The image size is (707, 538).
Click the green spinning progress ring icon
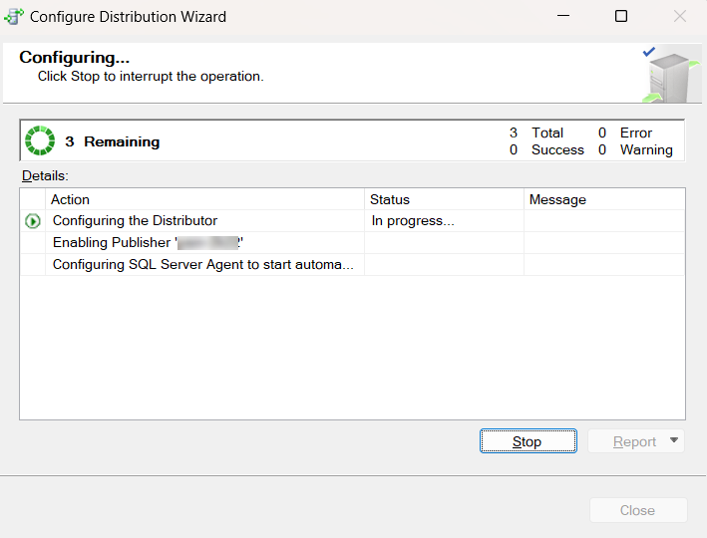click(x=40, y=140)
